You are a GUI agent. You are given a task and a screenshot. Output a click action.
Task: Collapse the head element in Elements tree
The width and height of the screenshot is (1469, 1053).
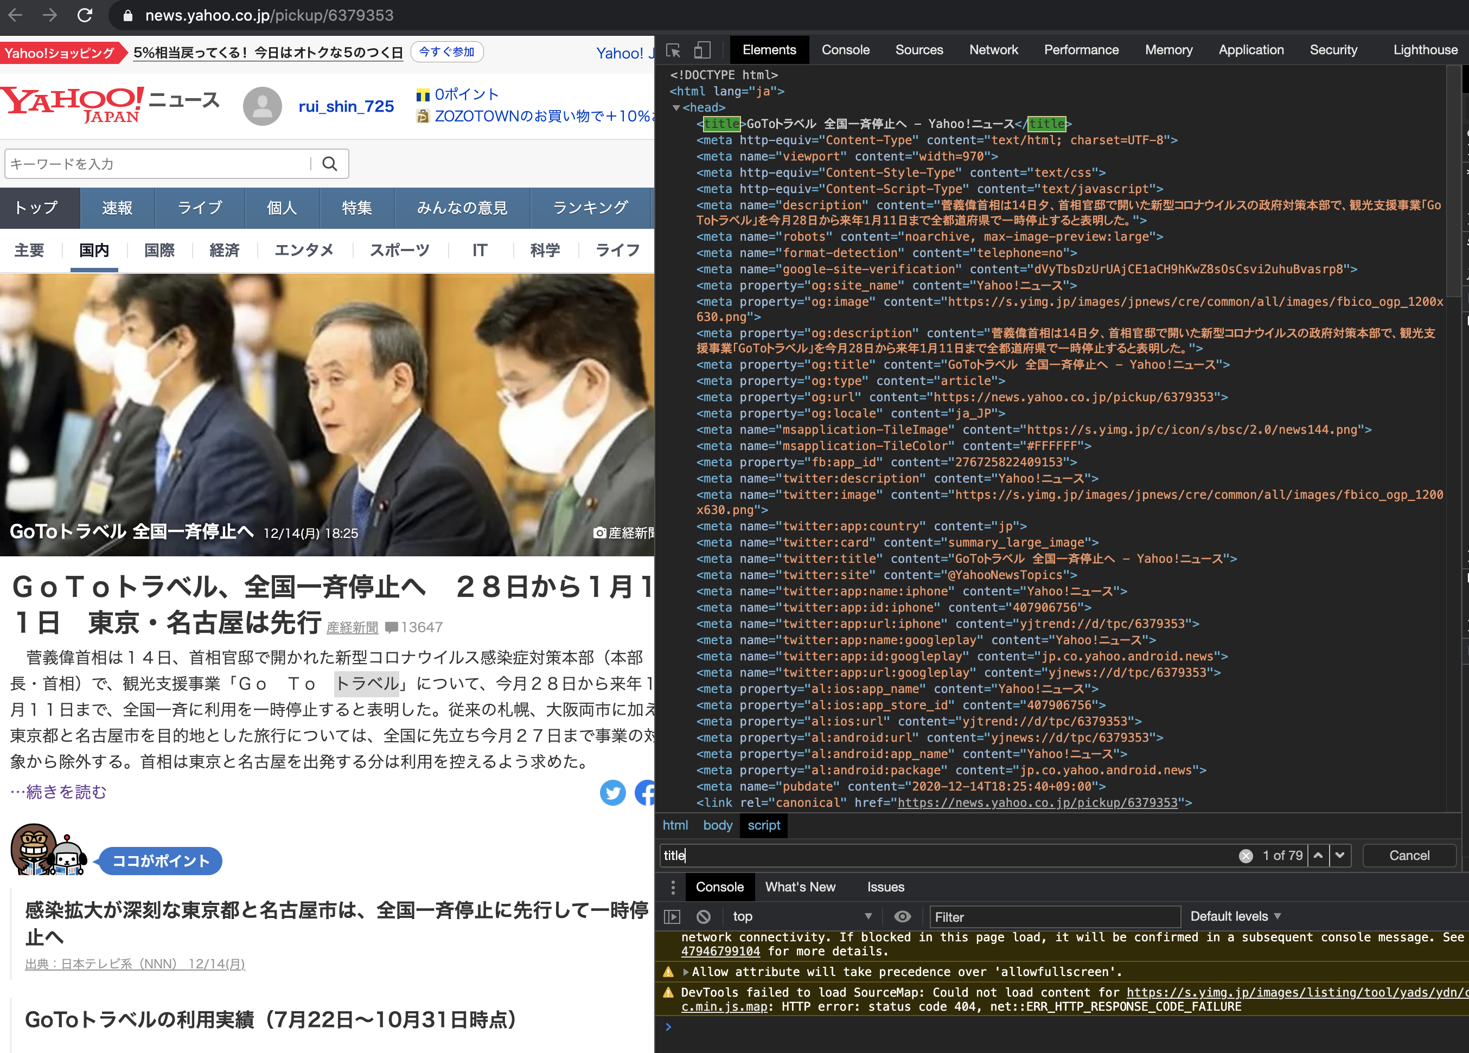tap(678, 107)
